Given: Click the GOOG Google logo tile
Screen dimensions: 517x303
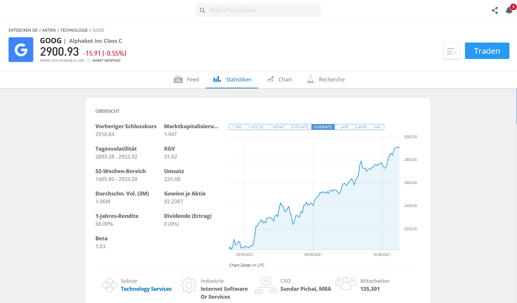Looking at the screenshot, I should coord(21,50).
